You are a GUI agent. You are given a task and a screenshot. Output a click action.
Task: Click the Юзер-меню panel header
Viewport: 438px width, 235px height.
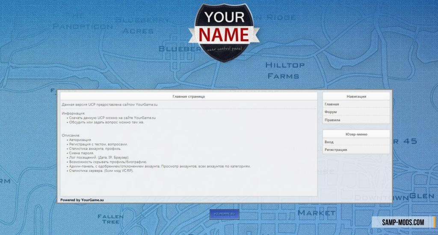356,134
